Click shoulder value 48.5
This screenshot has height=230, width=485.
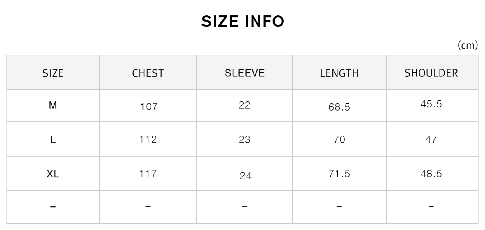click(x=431, y=174)
